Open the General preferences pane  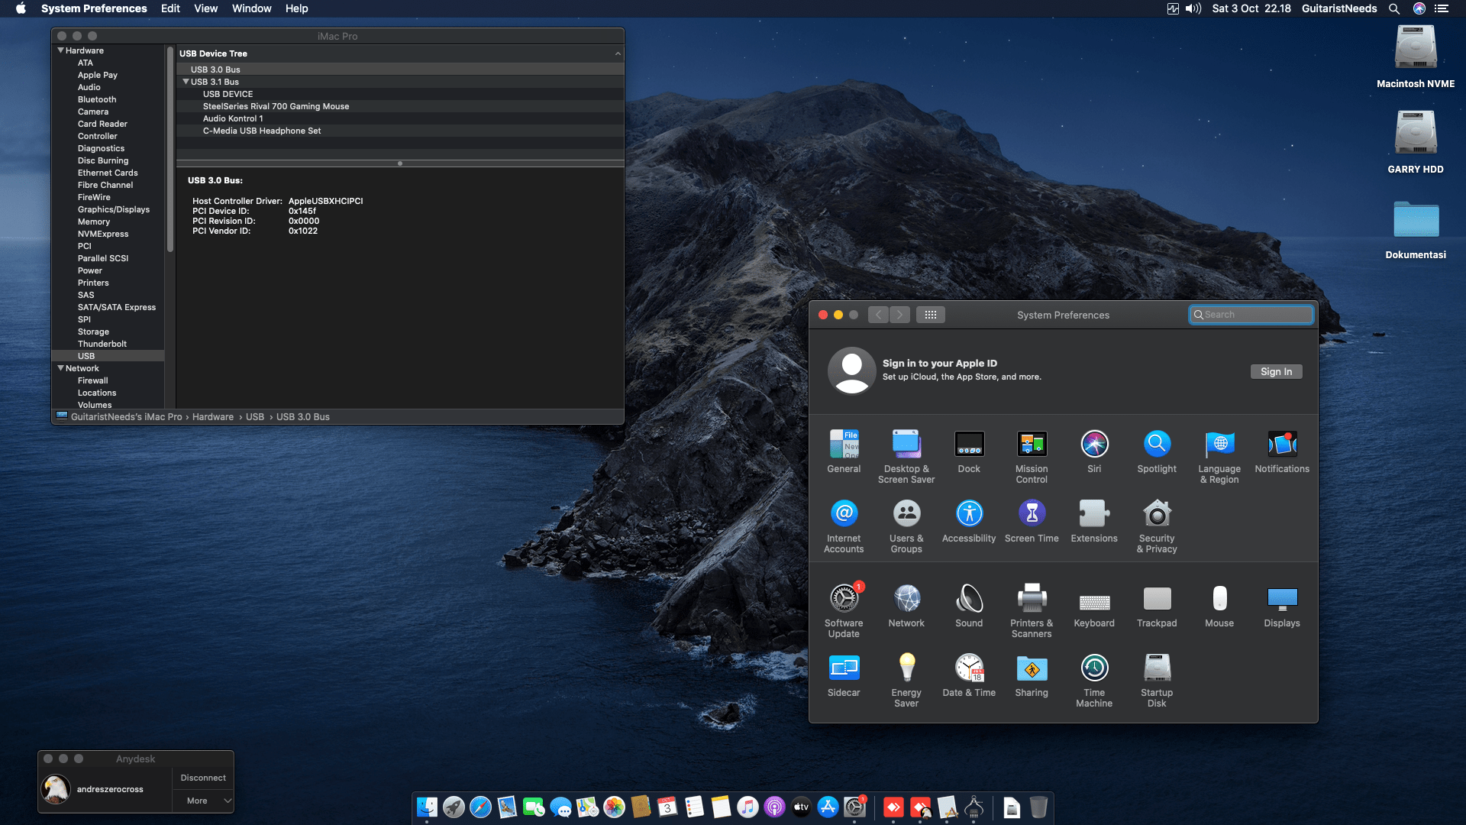(x=844, y=451)
